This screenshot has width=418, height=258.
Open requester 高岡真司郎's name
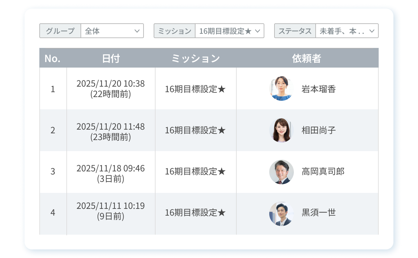point(323,172)
